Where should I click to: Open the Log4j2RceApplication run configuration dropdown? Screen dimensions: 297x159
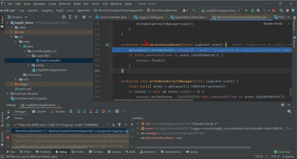point(220,10)
